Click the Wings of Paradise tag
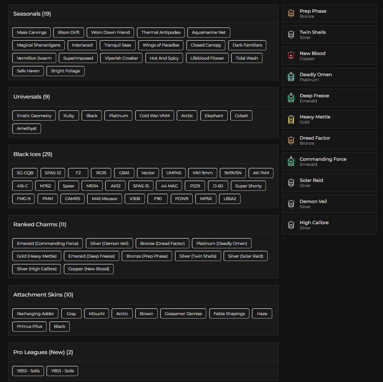 point(161,45)
